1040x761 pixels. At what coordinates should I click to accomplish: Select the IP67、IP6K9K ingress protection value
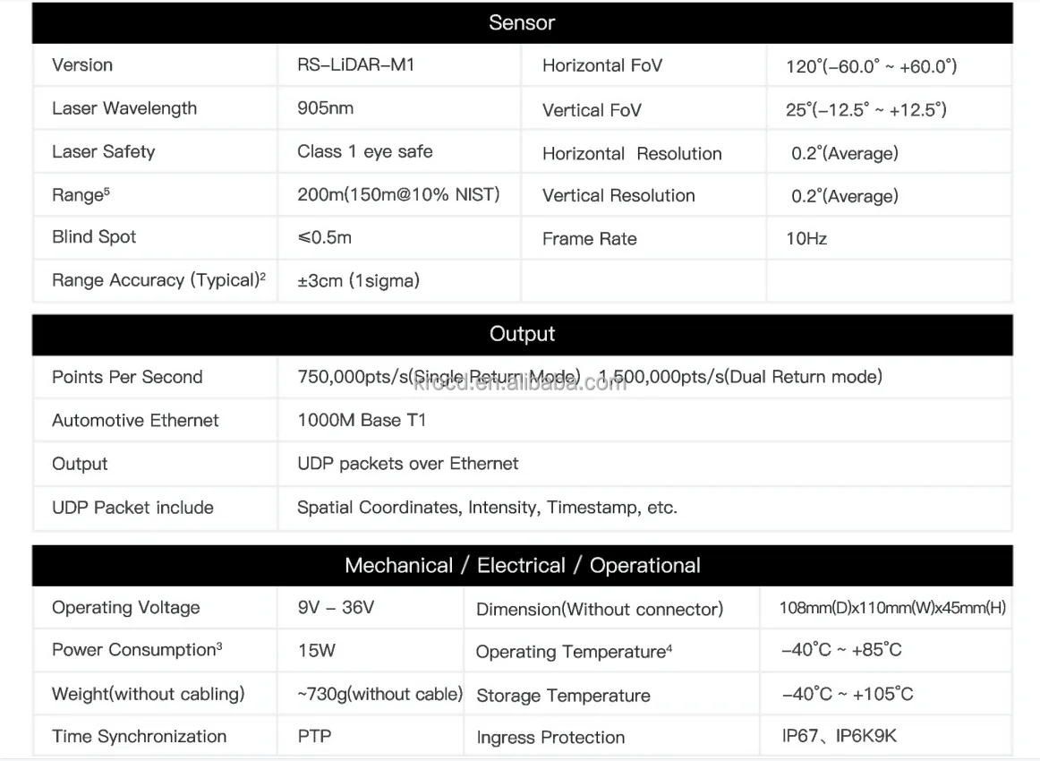(839, 737)
